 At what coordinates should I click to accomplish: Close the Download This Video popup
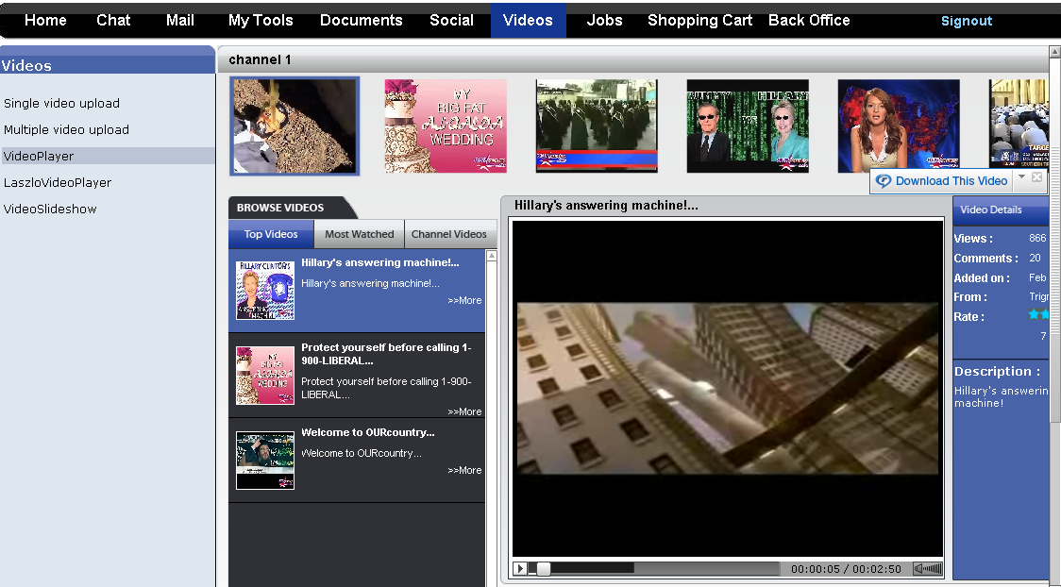tap(1036, 177)
